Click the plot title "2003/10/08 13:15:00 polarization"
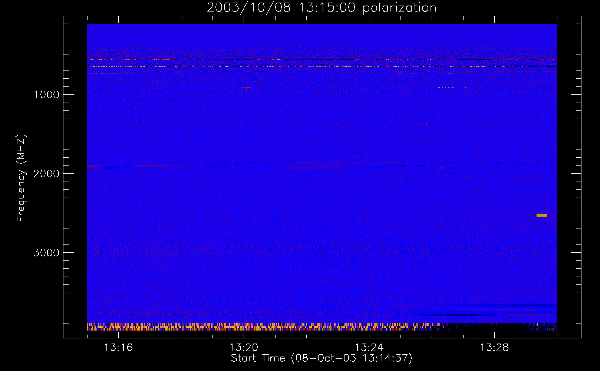 322,7
